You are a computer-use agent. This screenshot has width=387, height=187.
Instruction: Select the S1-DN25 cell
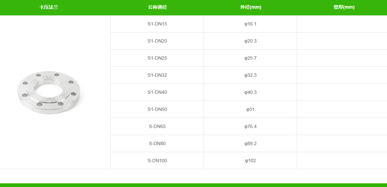pyautogui.click(x=157, y=58)
